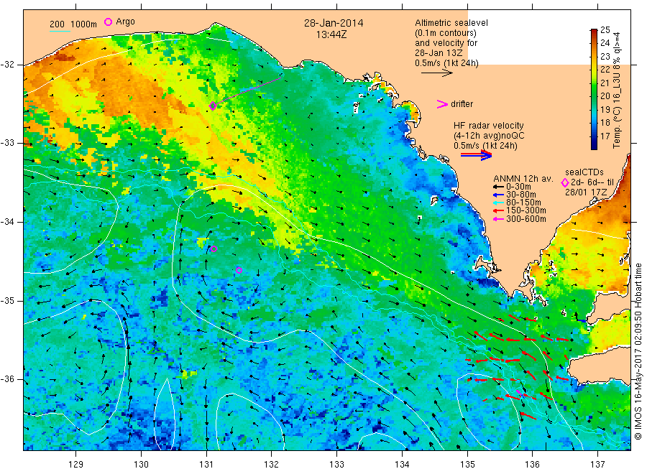Click the 25 label on the color scale
The height and width of the screenshot is (474, 647).
click(605, 29)
